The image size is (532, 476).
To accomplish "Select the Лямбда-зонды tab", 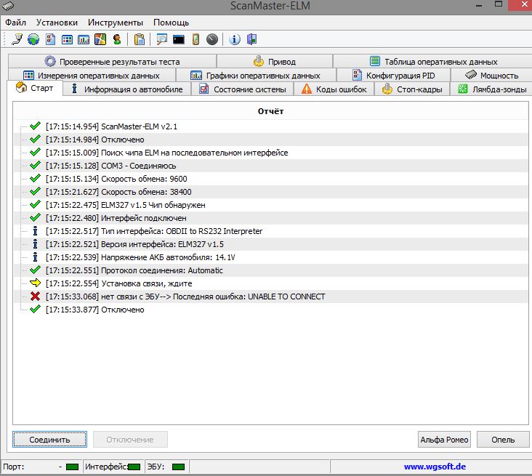I will tap(491, 89).
